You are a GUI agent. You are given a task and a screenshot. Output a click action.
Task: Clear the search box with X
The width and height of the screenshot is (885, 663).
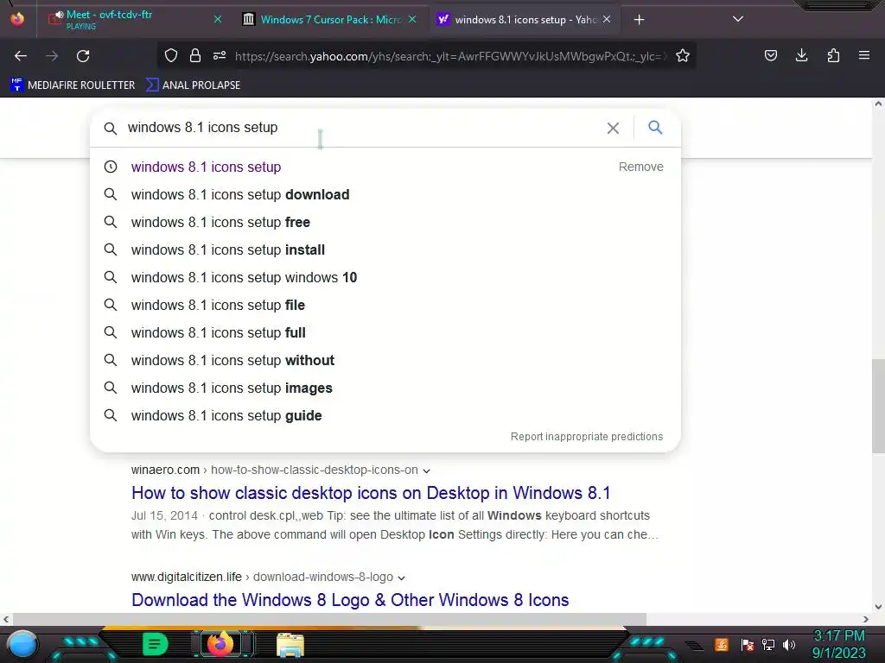pyautogui.click(x=613, y=128)
